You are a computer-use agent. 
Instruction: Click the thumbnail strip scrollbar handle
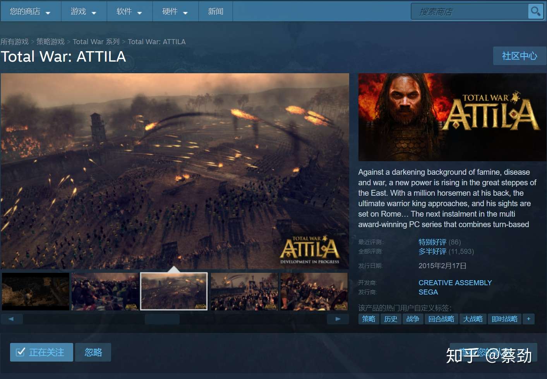pos(162,319)
